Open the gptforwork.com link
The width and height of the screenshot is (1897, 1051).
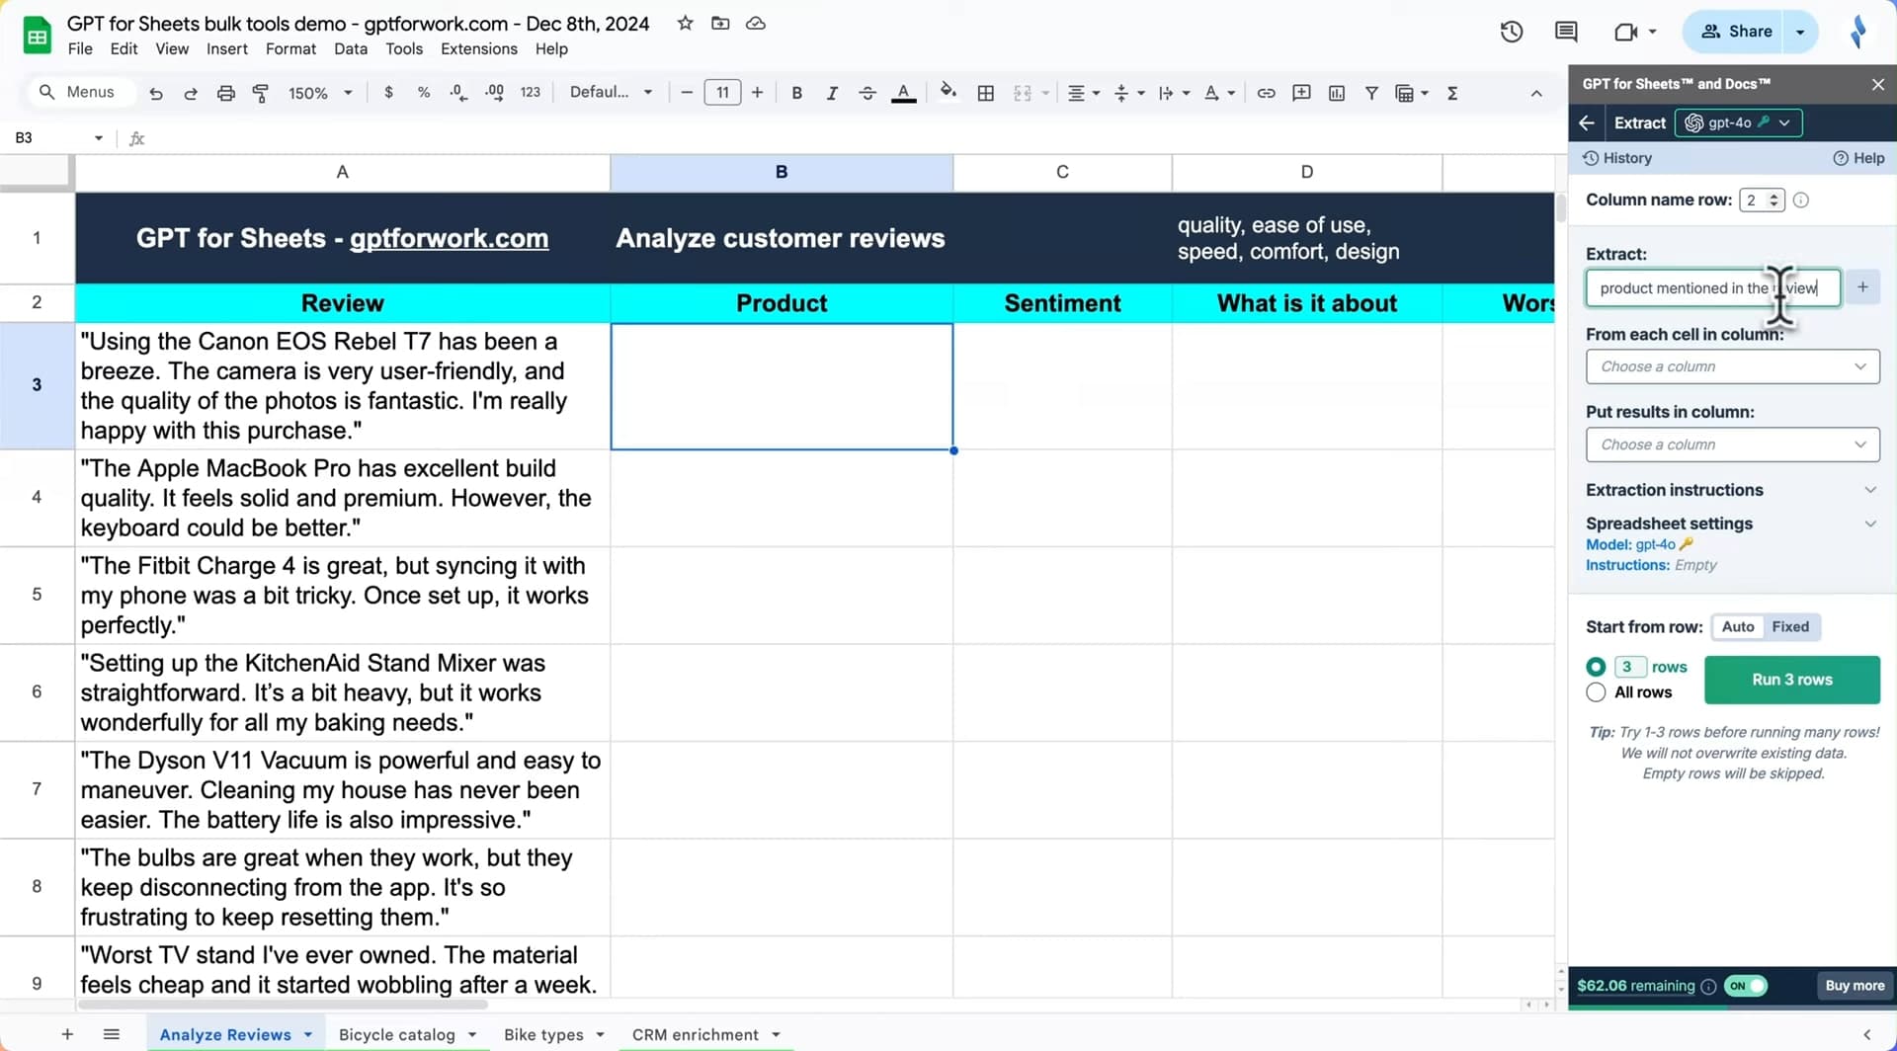click(450, 238)
